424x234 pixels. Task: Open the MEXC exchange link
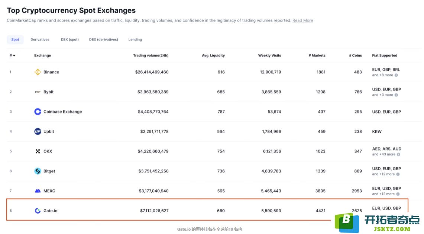tap(49, 191)
